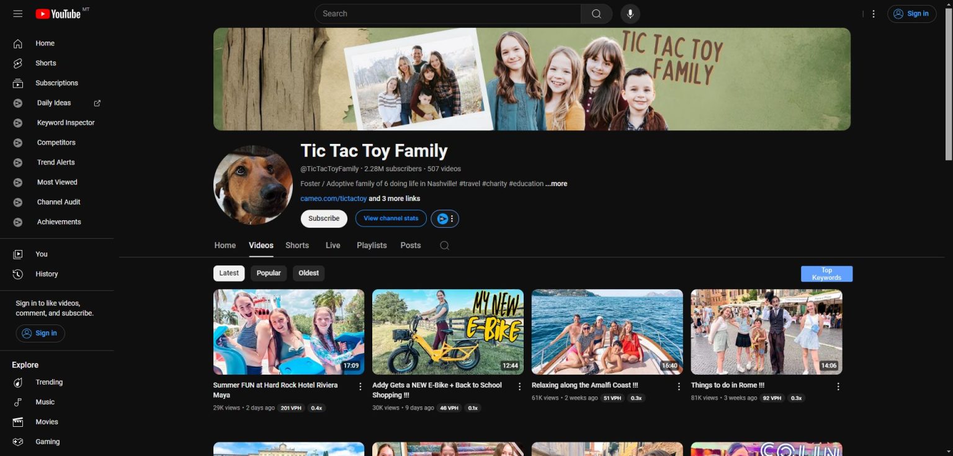The width and height of the screenshot is (953, 456).
Task: Enable Latest sorting for videos
Action: click(x=228, y=273)
